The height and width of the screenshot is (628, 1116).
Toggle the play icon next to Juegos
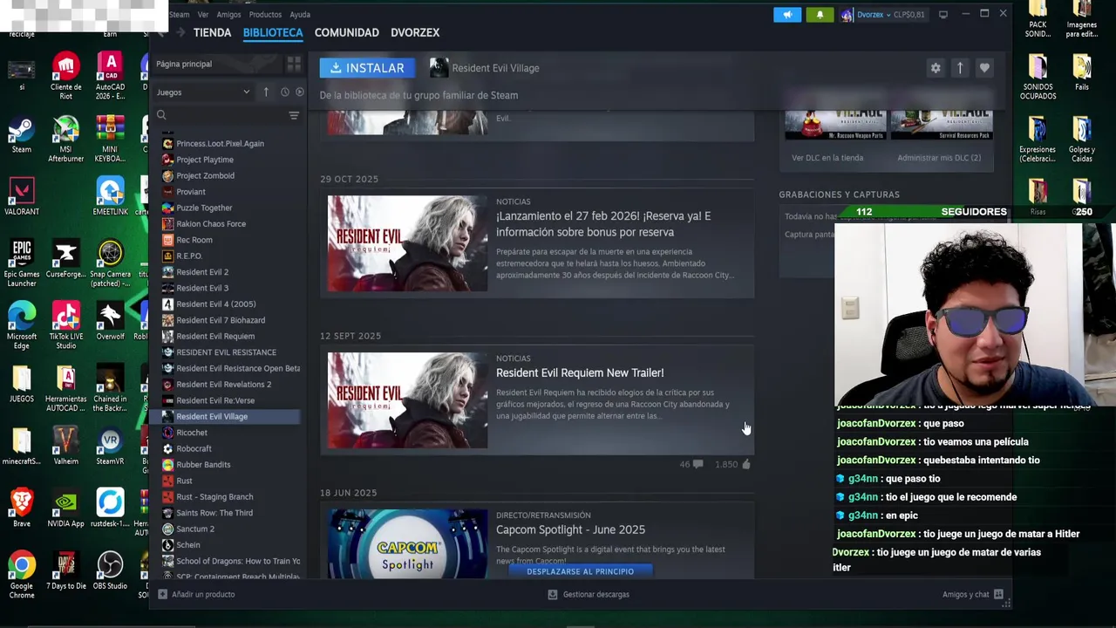pyautogui.click(x=299, y=92)
